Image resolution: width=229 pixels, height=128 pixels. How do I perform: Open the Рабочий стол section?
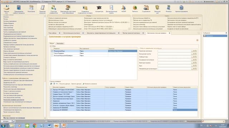(x=6, y=9)
